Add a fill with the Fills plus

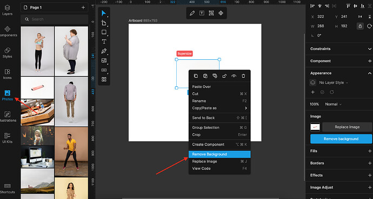(369, 151)
